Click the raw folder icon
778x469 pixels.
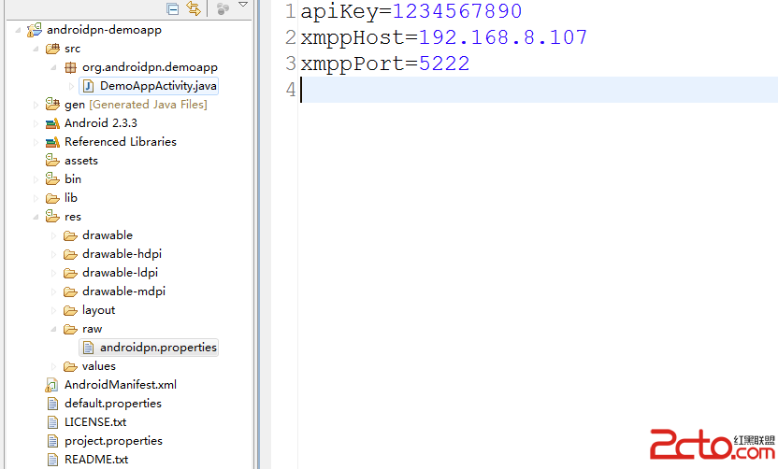(70, 330)
